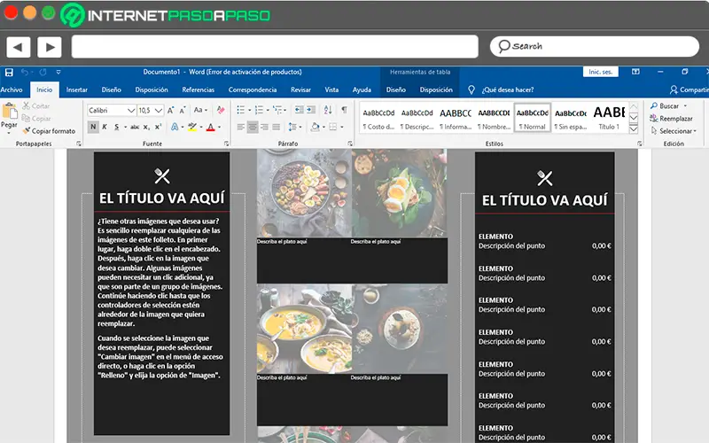
Task: Switch to the Archivo tab
Action: pyautogui.click(x=12, y=89)
